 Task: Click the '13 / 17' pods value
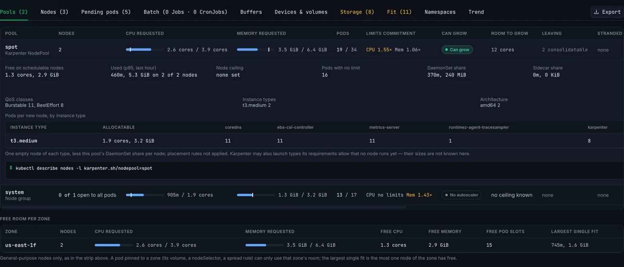pos(347,195)
